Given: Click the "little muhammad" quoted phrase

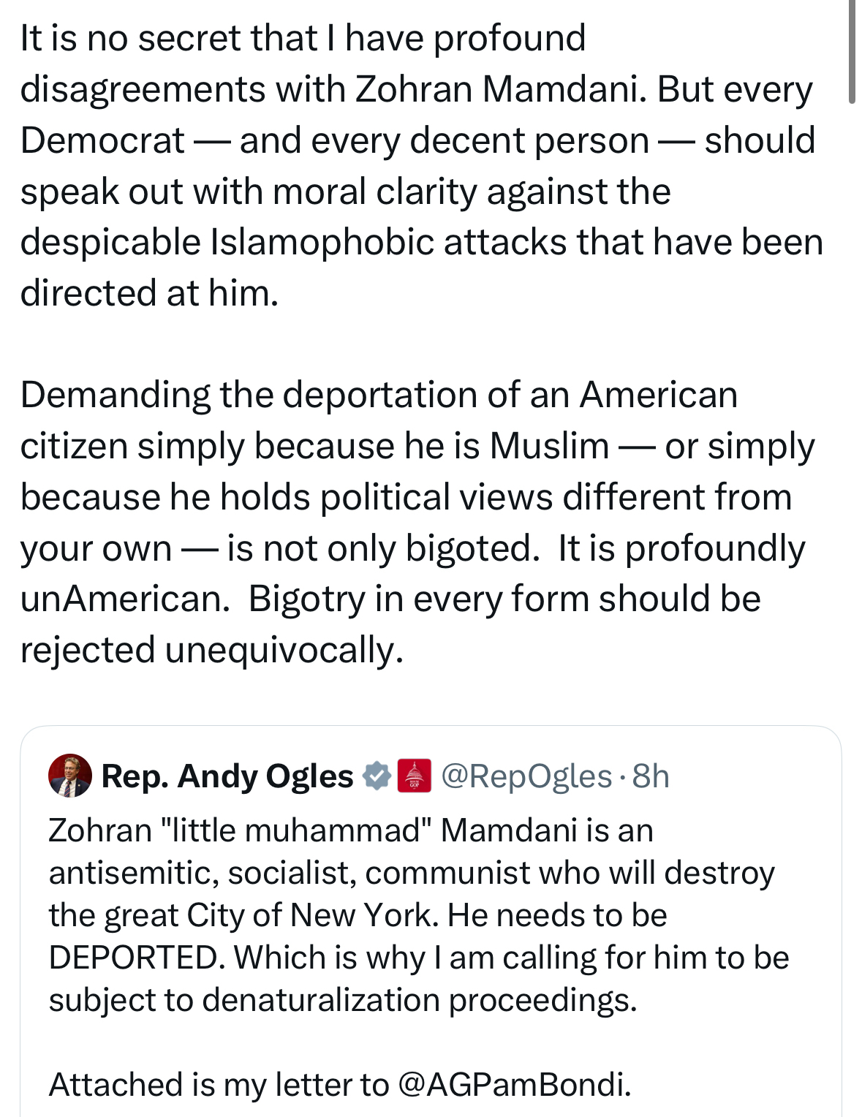Looking at the screenshot, I should click(x=295, y=830).
